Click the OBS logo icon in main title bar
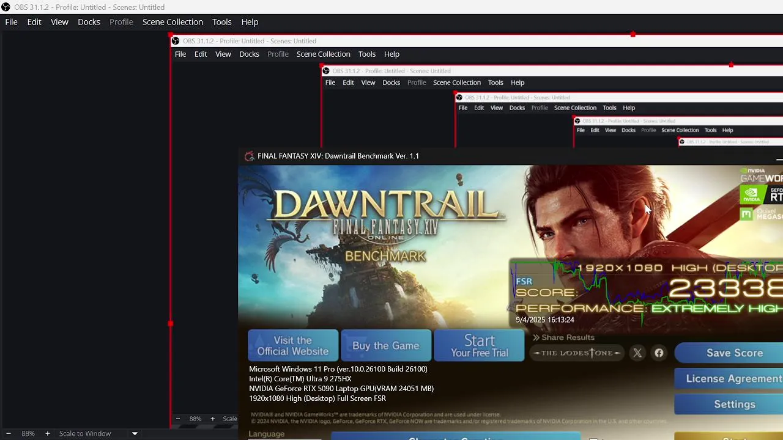The height and width of the screenshot is (440, 783). coord(6,7)
